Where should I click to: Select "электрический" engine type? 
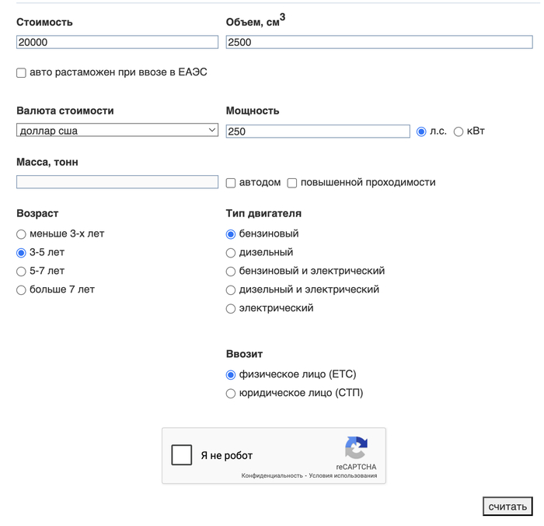click(x=231, y=309)
